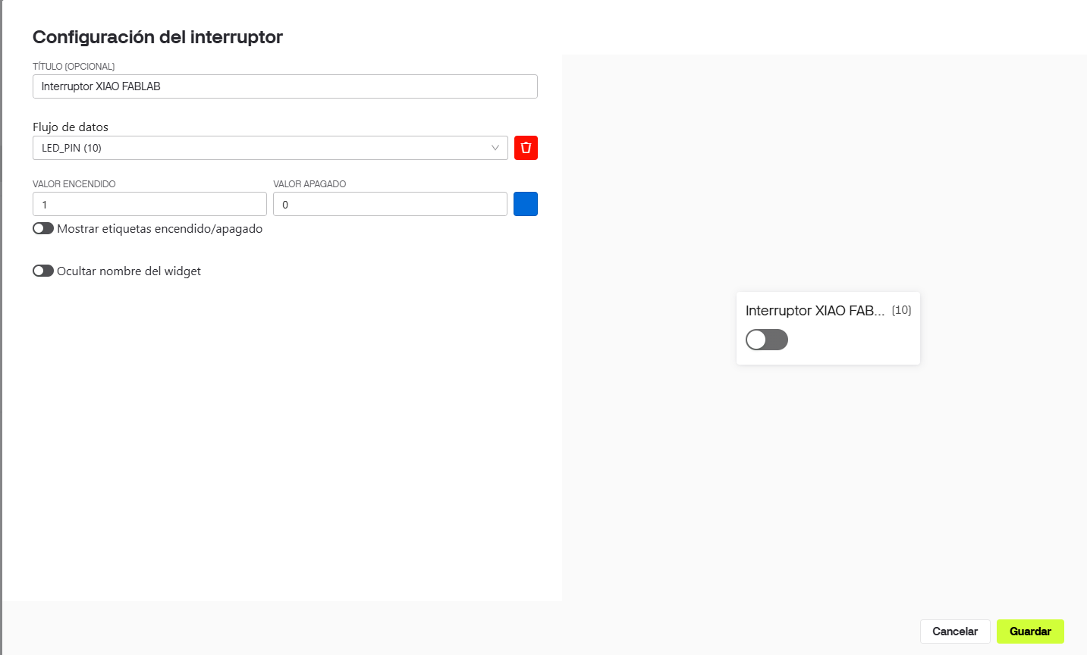The height and width of the screenshot is (655, 1087).
Task: Click the preview title Interruptor XIAO FAB...
Action: tap(815, 311)
